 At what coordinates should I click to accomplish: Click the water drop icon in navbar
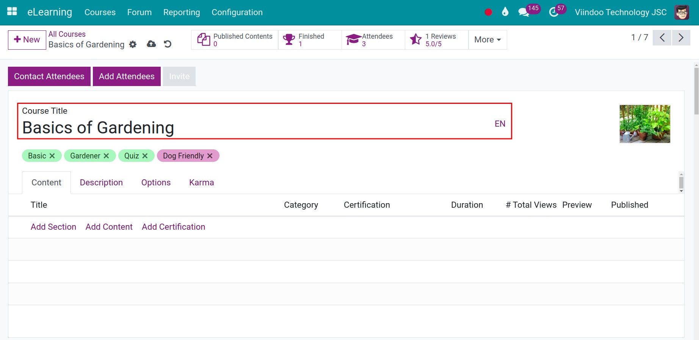coord(505,12)
